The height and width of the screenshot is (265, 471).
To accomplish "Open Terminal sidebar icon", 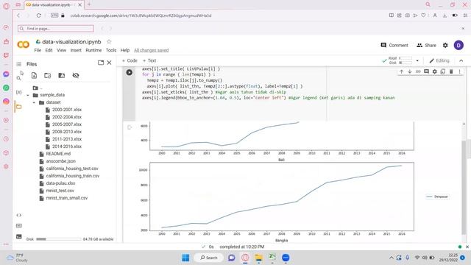I will pyautogui.click(x=18, y=236).
